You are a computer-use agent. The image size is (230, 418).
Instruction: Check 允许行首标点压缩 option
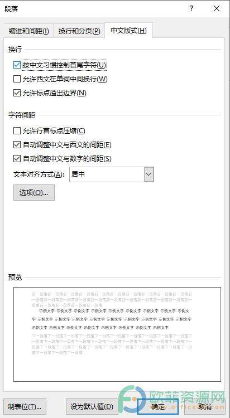[x=17, y=131]
